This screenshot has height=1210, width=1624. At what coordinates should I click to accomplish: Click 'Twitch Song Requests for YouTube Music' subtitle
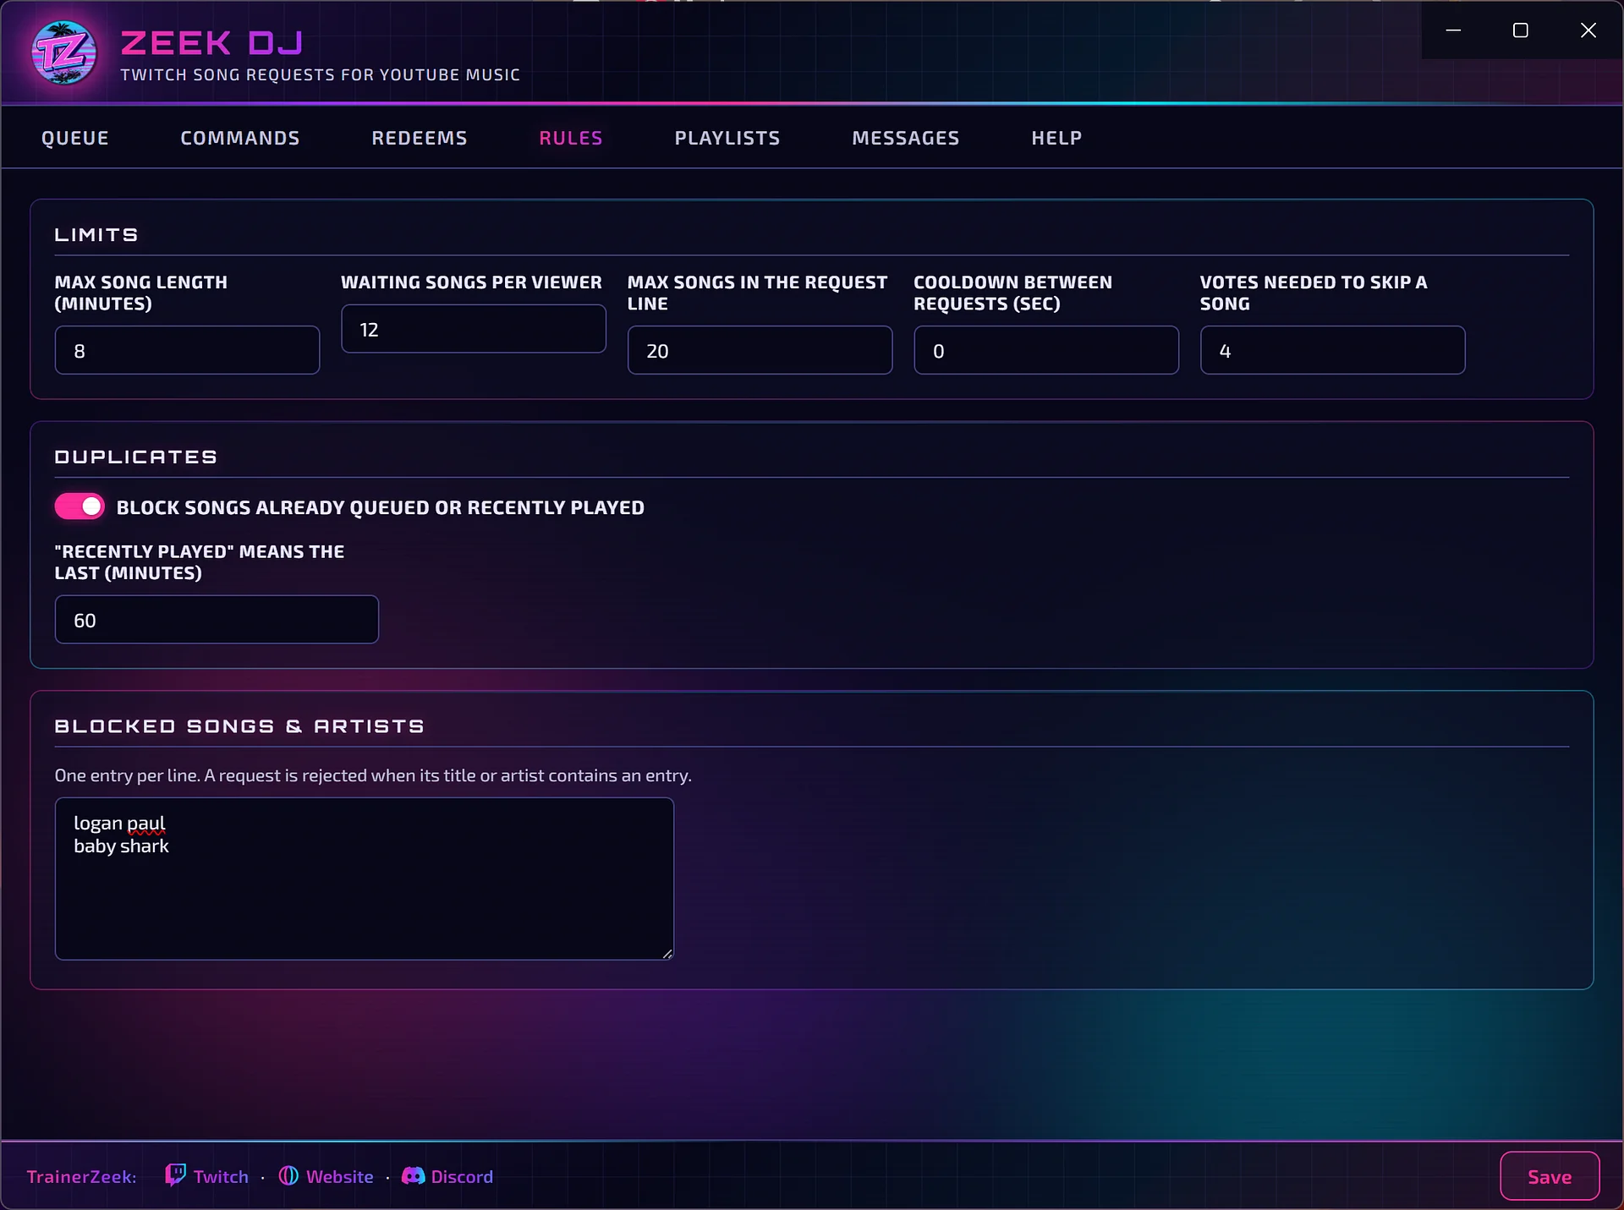coord(320,74)
